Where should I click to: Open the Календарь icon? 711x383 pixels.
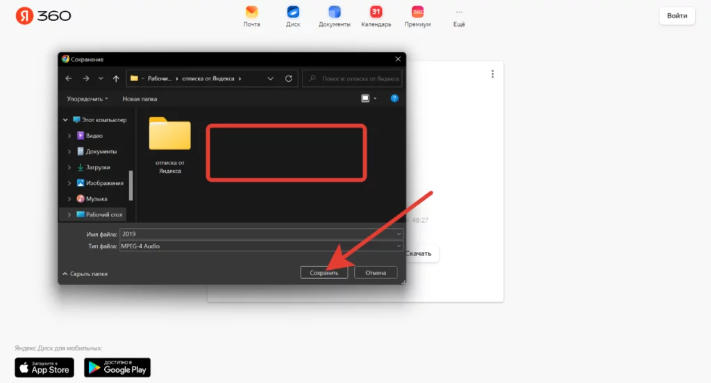(376, 12)
